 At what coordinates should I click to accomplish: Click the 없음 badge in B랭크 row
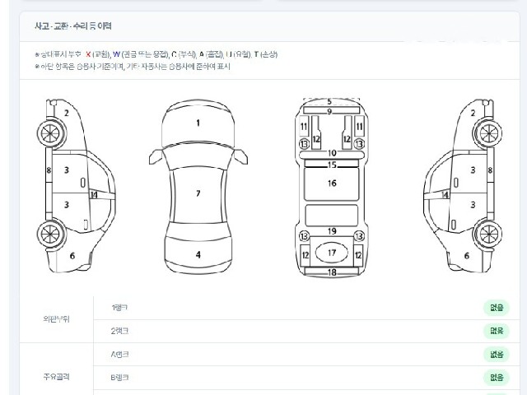[497, 377]
